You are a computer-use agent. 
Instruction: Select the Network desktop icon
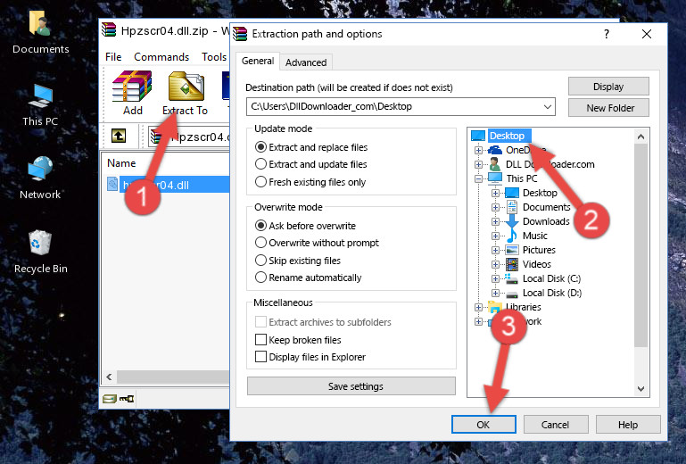[40, 178]
